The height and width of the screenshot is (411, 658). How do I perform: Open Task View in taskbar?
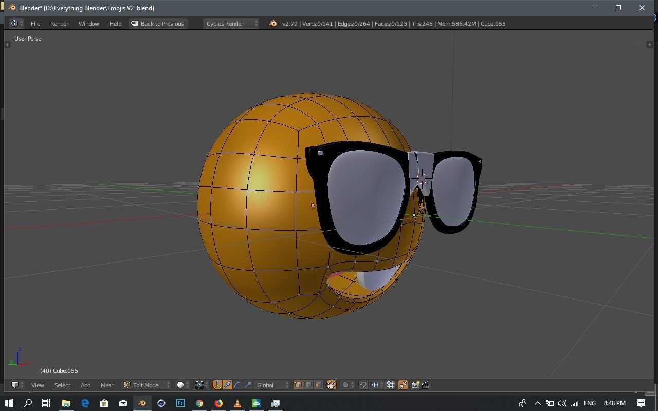tap(46, 403)
